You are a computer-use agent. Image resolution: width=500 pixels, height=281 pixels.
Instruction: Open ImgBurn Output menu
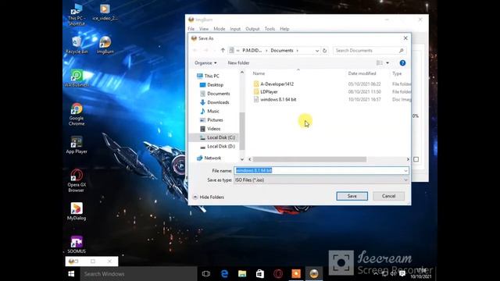pyautogui.click(x=252, y=29)
